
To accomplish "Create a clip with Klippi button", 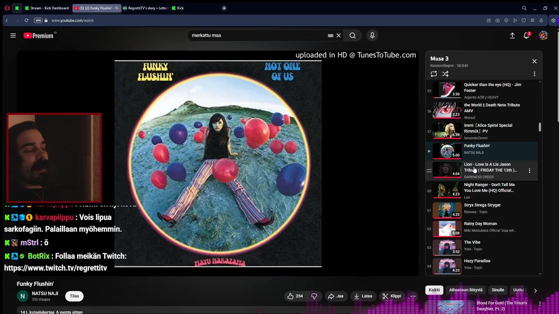I will click(x=391, y=296).
